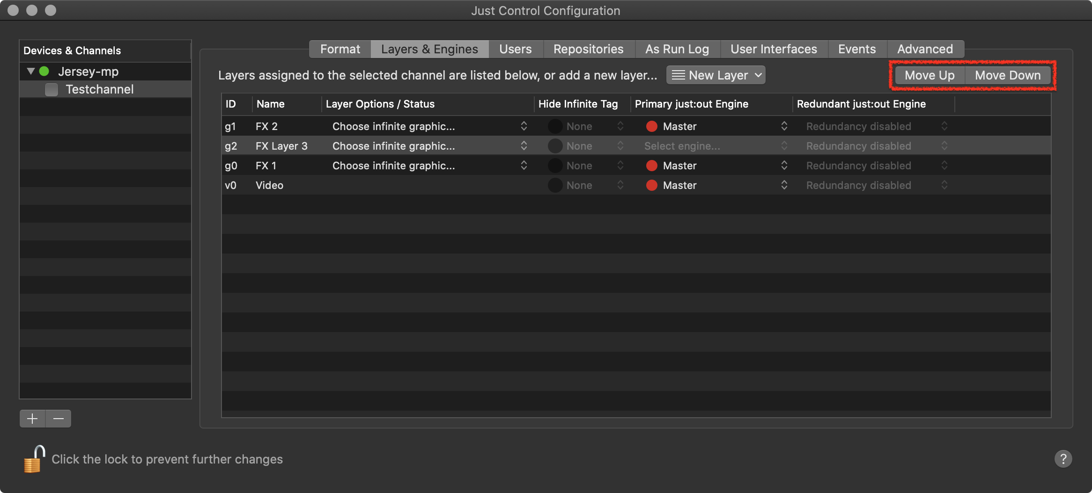1092x493 pixels.
Task: Click the Name column header
Action: click(287, 104)
